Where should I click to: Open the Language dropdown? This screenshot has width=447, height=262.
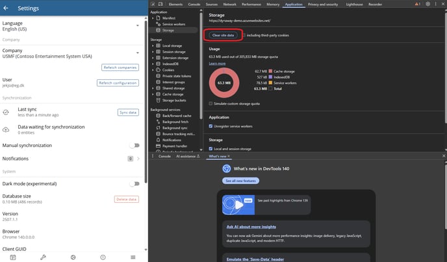(137, 26)
